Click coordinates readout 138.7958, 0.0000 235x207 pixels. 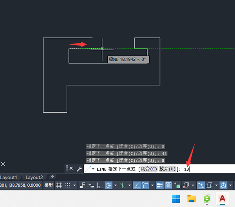tap(20, 185)
